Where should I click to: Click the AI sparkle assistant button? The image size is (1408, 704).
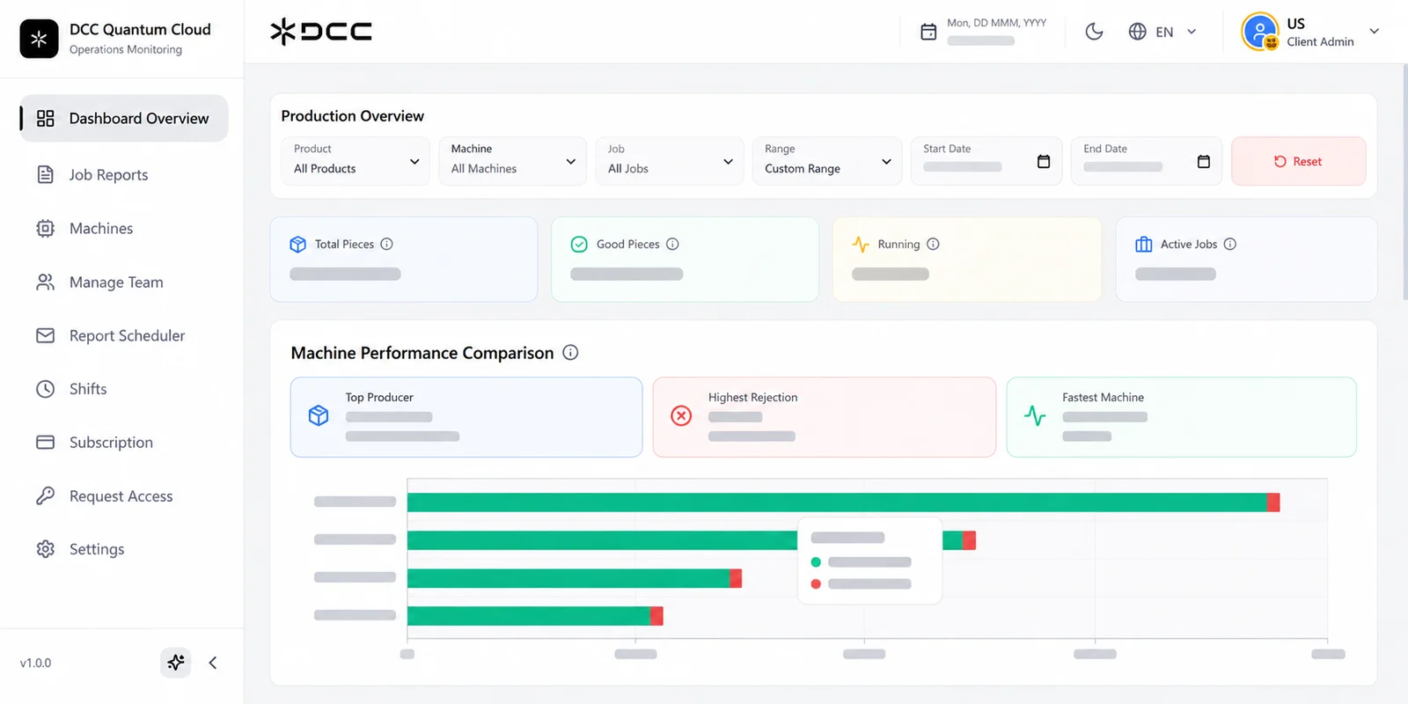tap(176, 663)
